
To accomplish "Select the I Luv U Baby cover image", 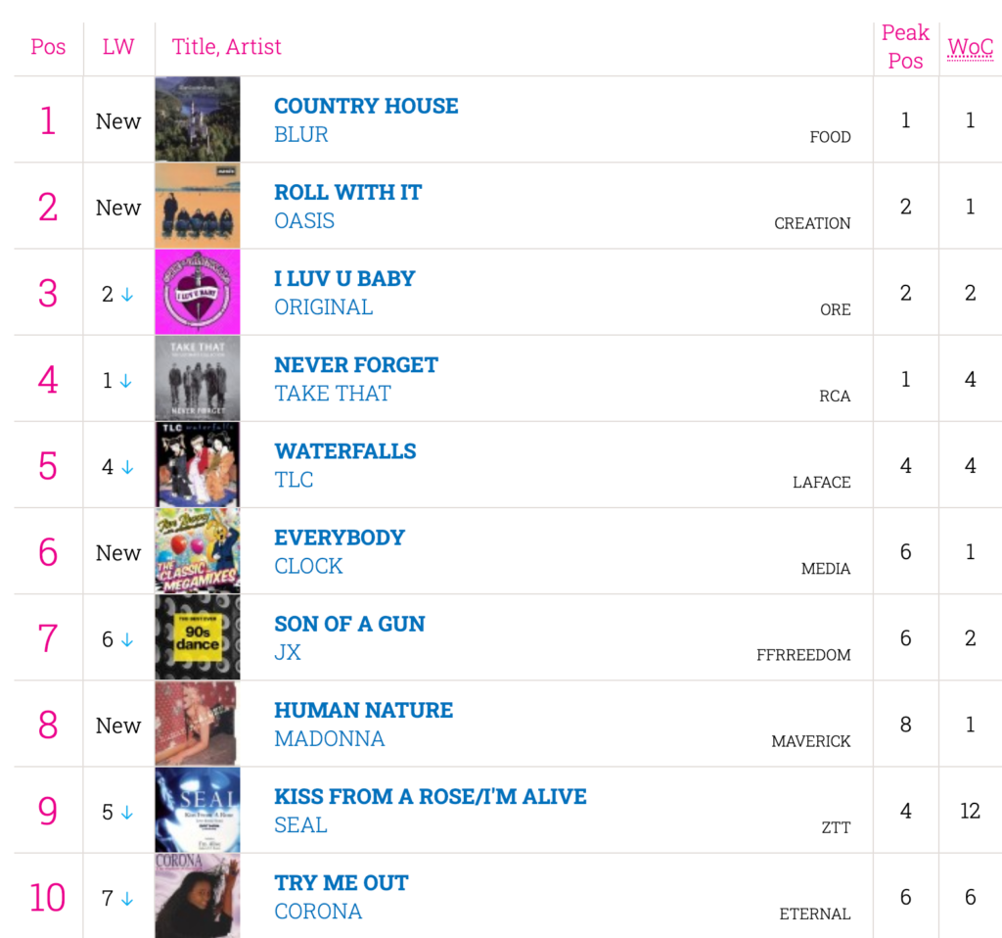I will [x=197, y=292].
